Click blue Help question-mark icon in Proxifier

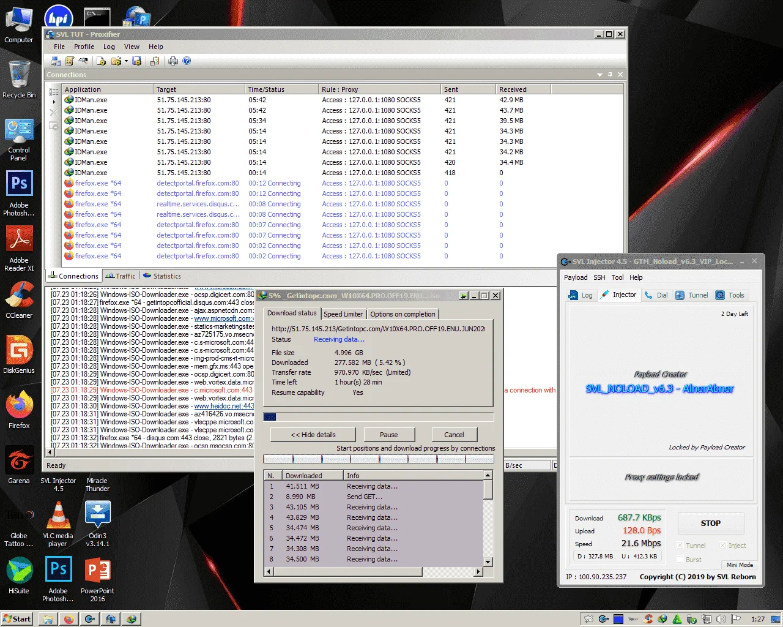(187, 61)
